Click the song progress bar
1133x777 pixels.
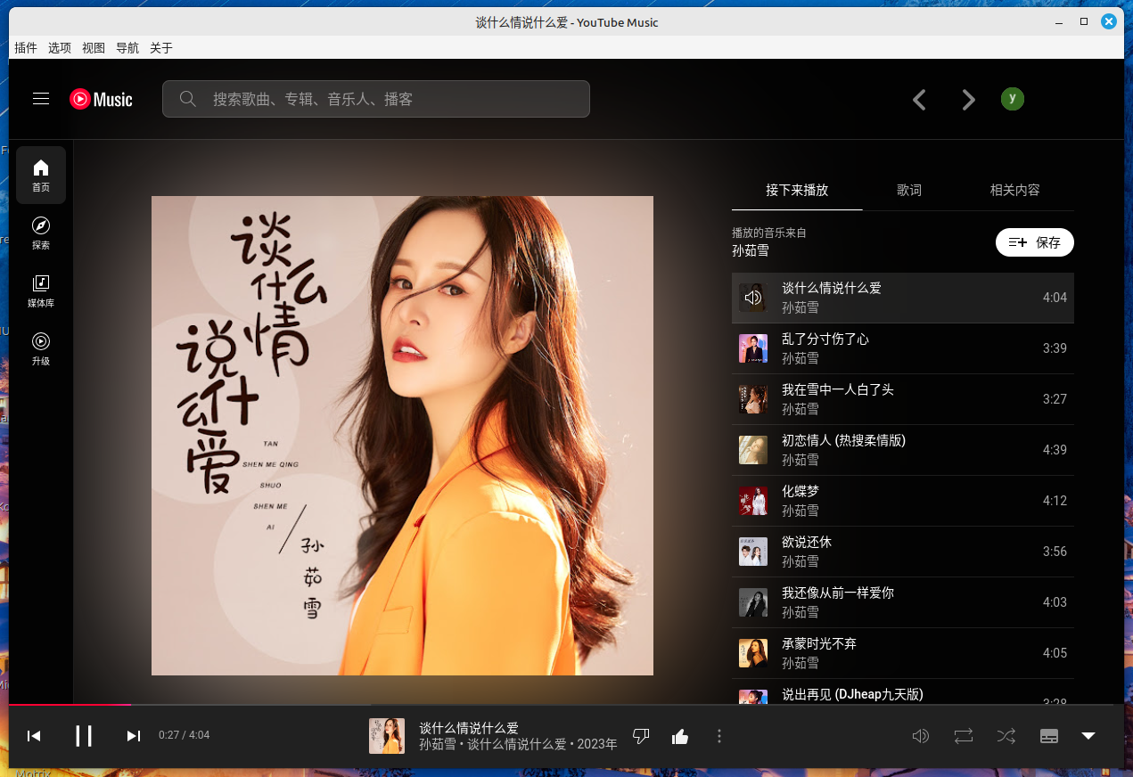566,705
